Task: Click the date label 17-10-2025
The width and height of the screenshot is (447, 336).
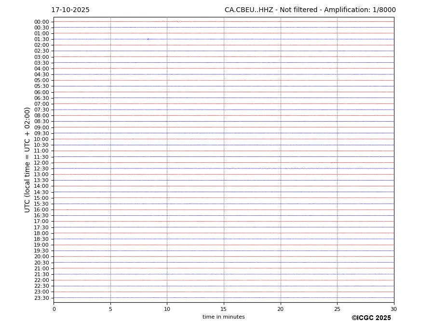Action: pos(70,10)
